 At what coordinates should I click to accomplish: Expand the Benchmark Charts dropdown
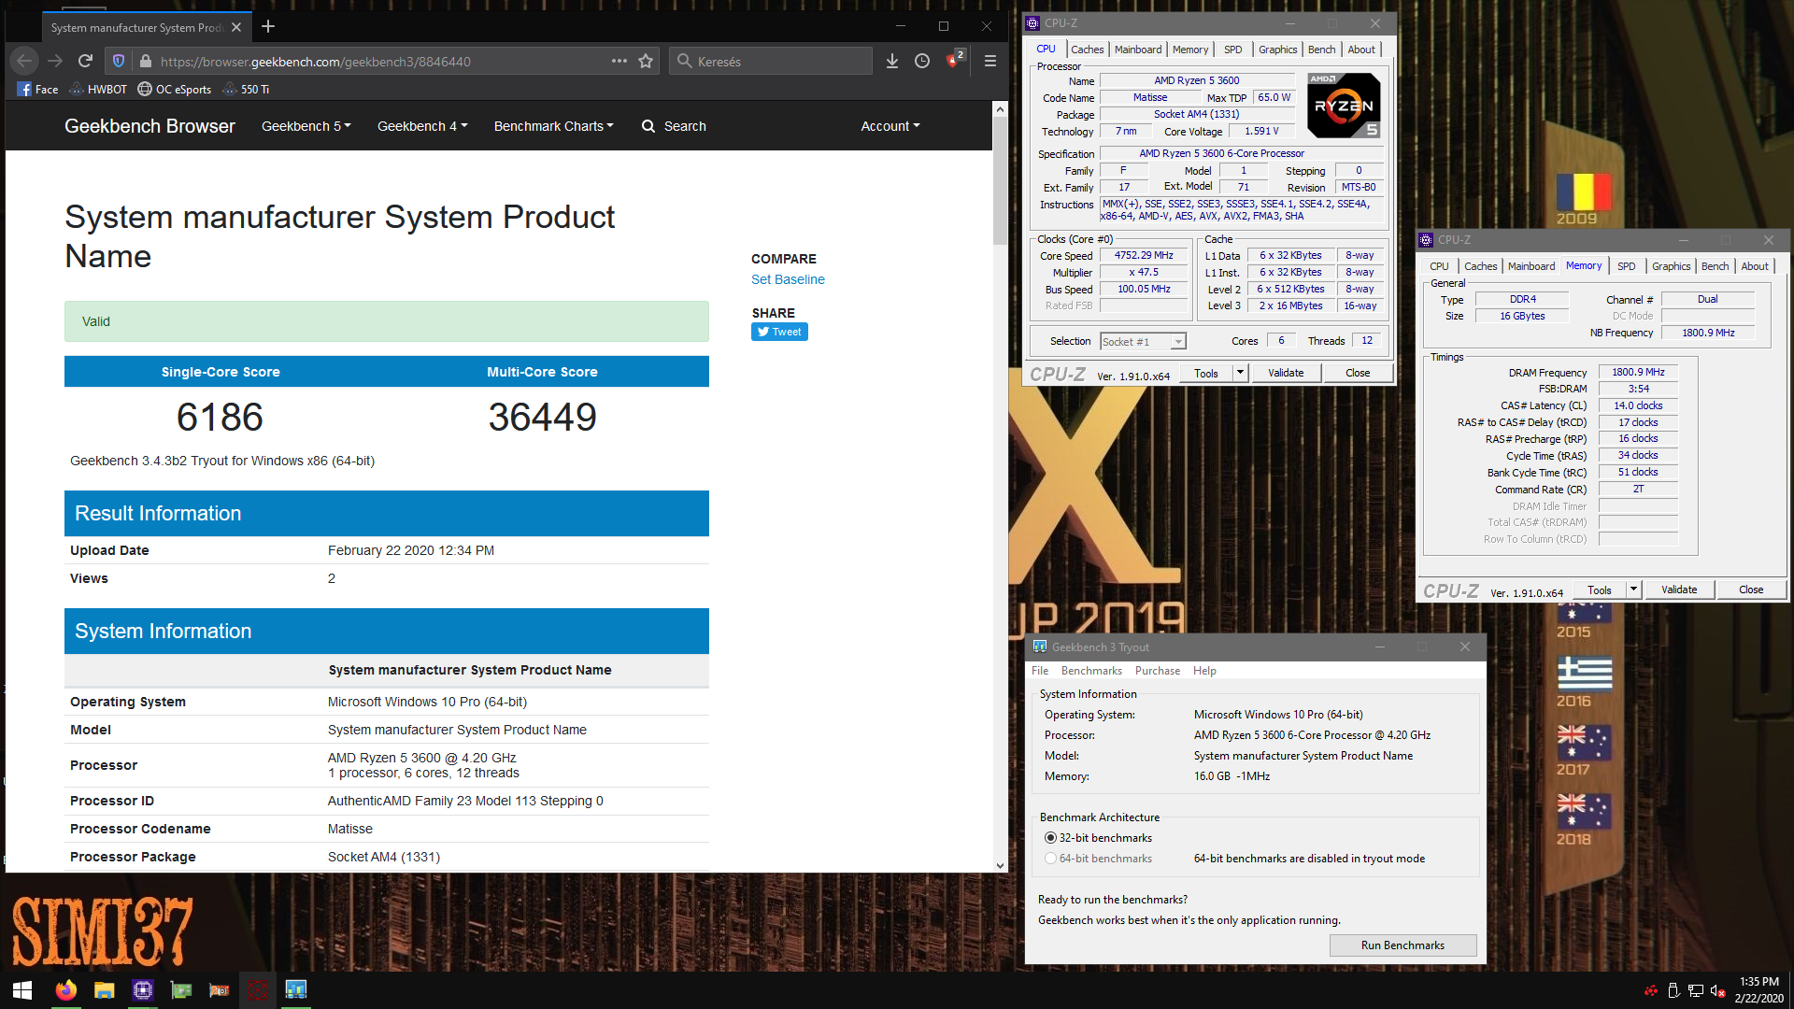click(x=554, y=126)
